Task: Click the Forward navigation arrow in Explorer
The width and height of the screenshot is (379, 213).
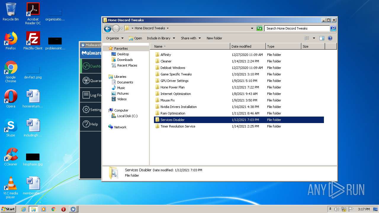Action: pos(116,28)
